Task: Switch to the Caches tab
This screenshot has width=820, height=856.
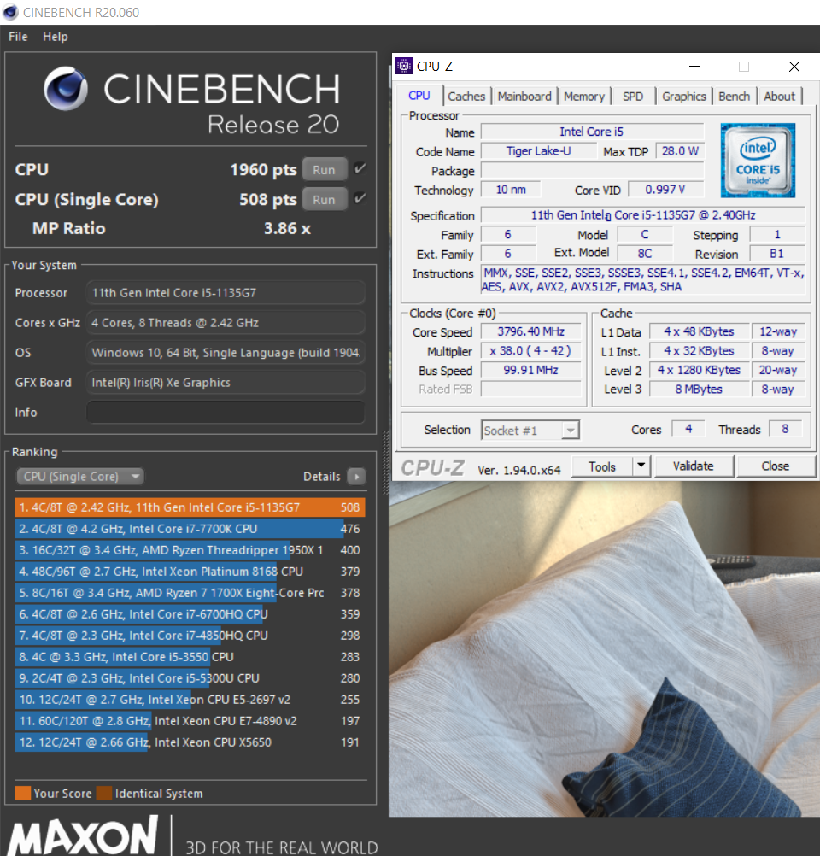Action: tap(466, 96)
